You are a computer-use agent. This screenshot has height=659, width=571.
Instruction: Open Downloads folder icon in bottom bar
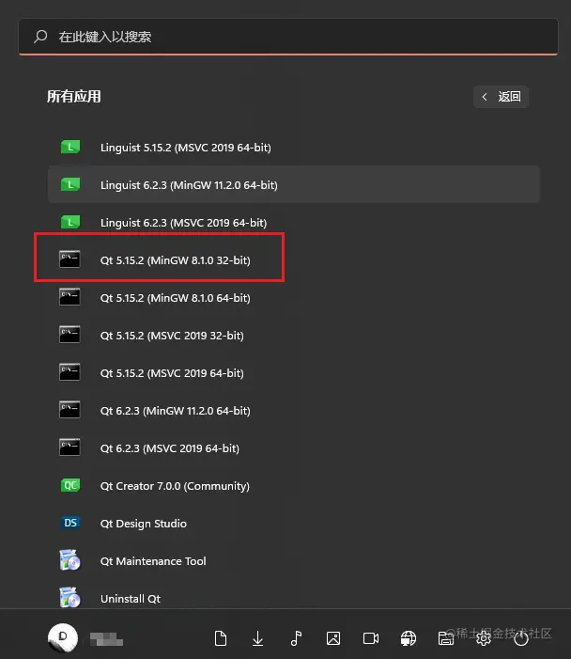(257, 638)
